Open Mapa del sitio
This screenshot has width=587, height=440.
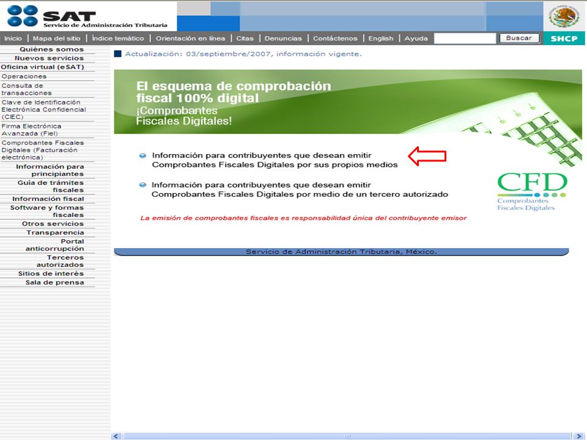56,38
